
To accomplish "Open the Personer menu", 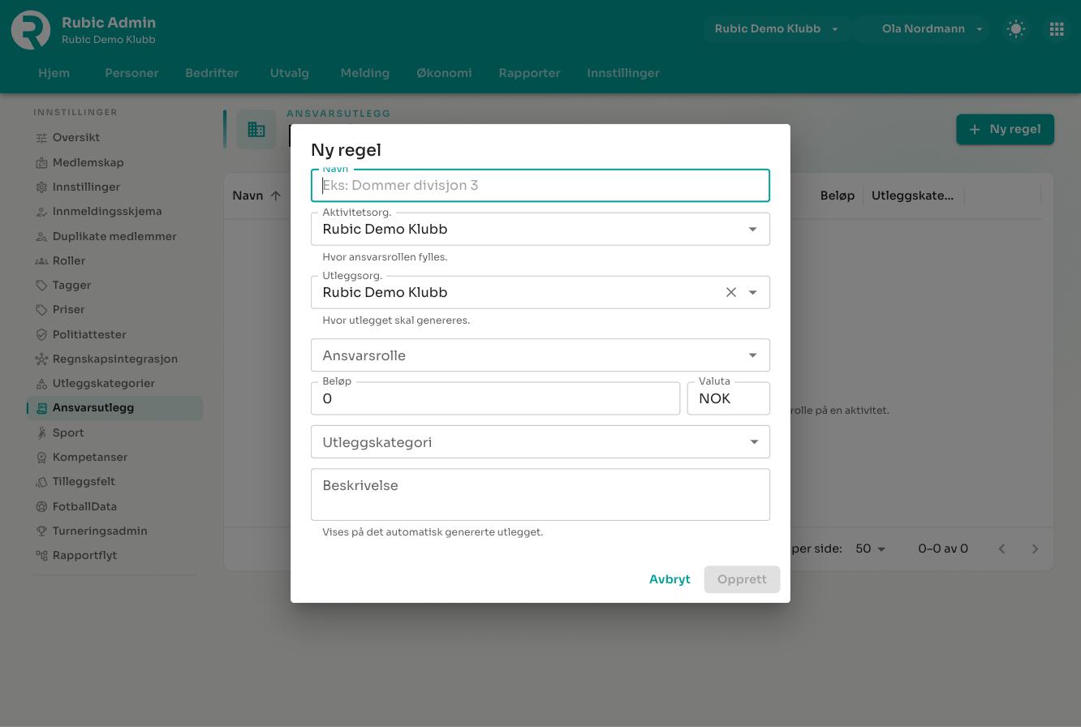I will pos(131,73).
